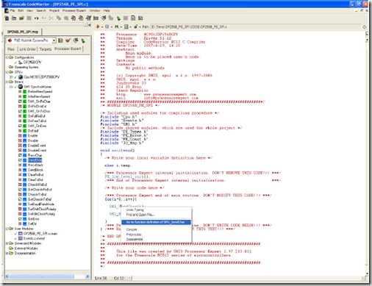Click the green Debug icon in project panel
This screenshot has height=286, width=372.
click(83, 40)
